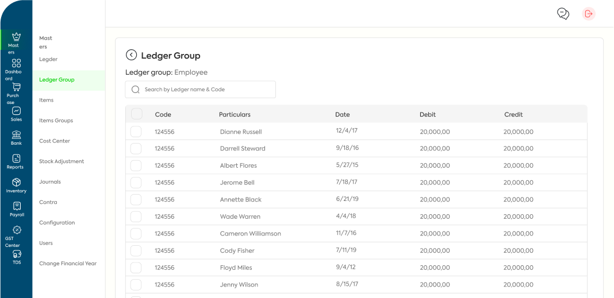
Task: Check the Dianne Russell row checkbox
Action: tap(136, 131)
